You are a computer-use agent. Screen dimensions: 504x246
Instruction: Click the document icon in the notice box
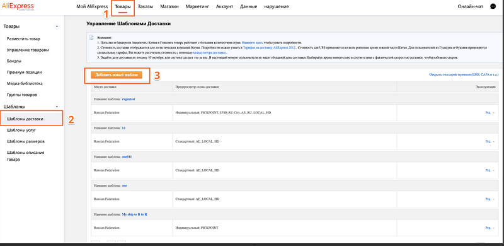coord(91,37)
